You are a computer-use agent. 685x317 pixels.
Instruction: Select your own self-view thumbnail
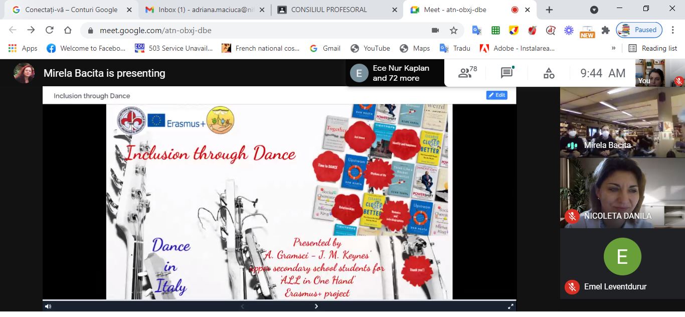[x=660, y=73]
